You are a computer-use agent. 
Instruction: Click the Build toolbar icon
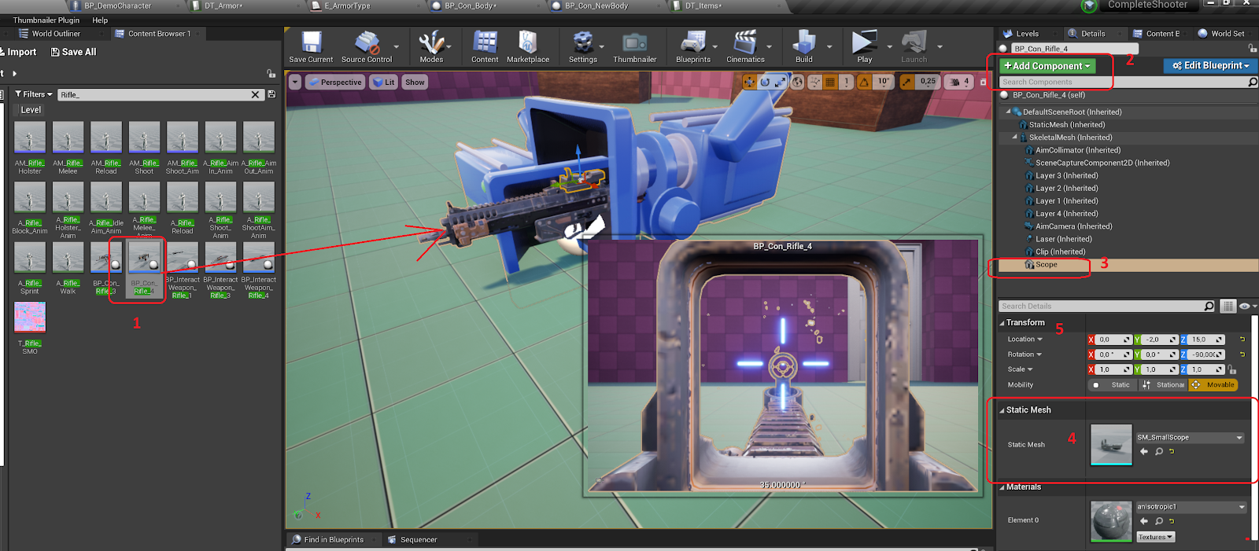click(x=804, y=46)
